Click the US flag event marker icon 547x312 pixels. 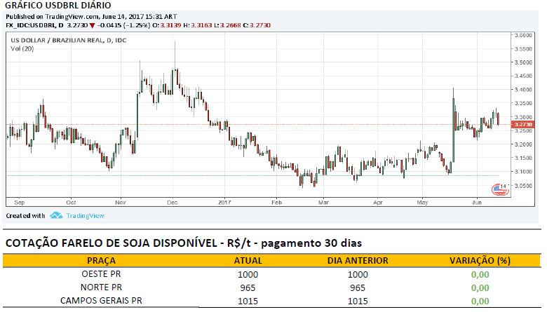[497, 188]
